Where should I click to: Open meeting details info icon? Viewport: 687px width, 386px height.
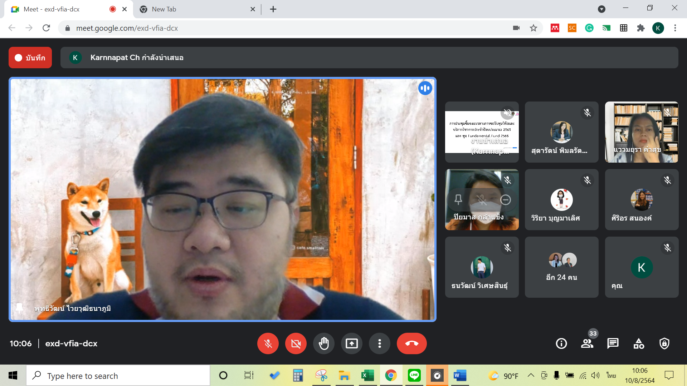point(561,343)
